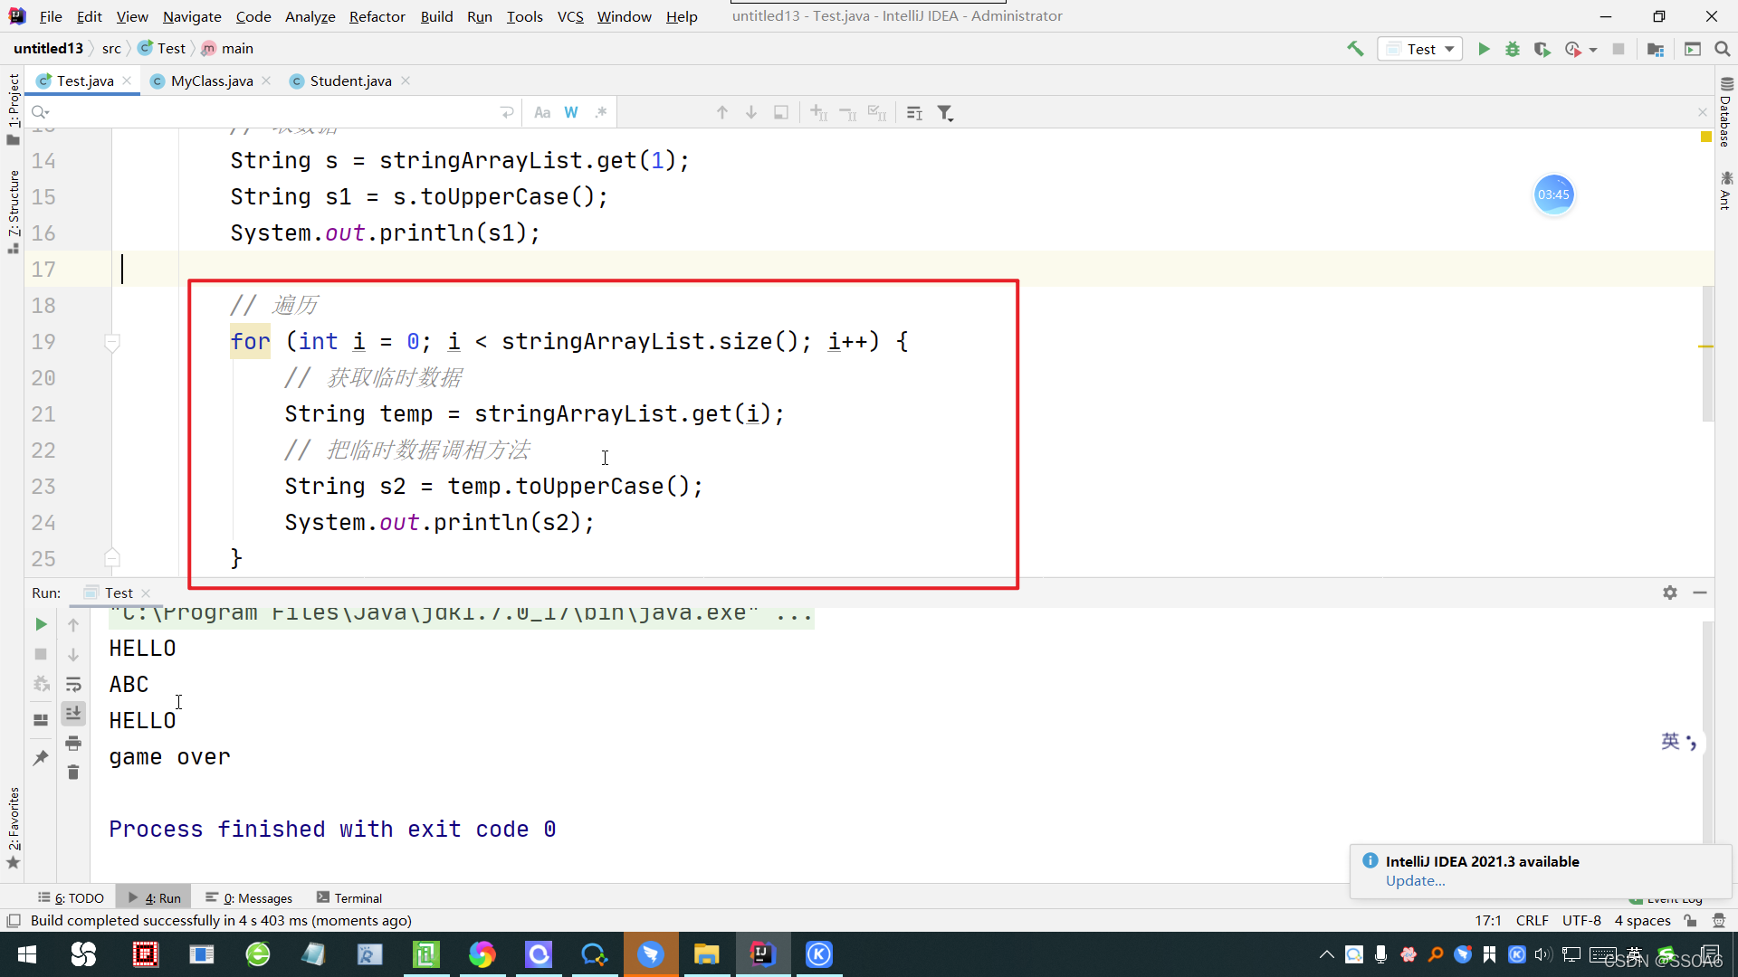Toggle tool window quick-access button in status bar
This screenshot has width=1738, height=977.
(x=14, y=921)
